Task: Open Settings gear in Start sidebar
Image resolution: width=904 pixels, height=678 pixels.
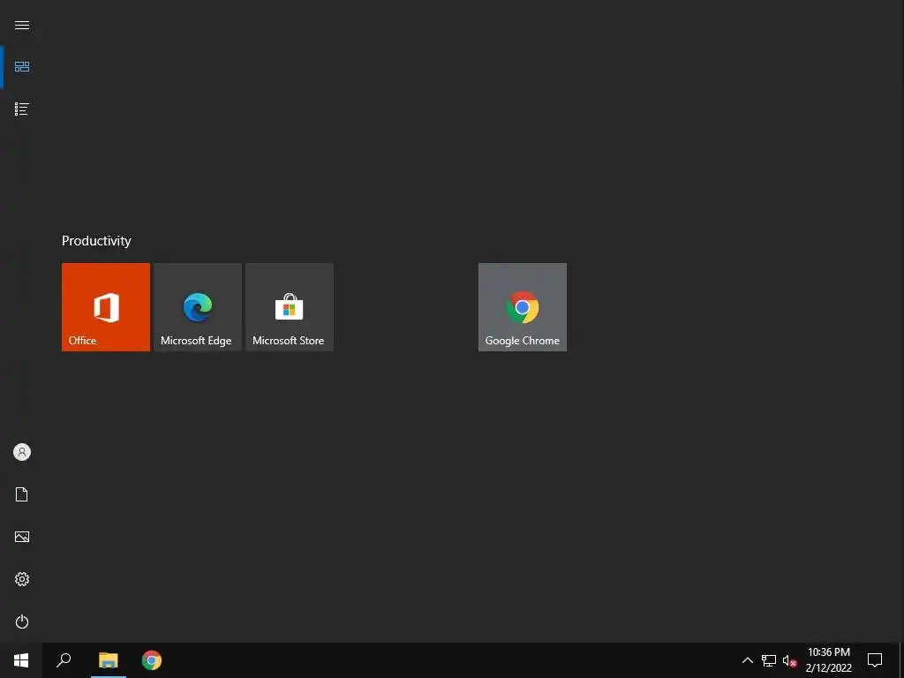Action: coord(22,579)
